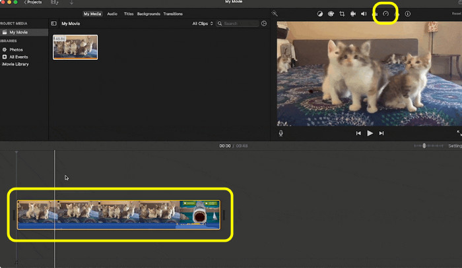Image resolution: width=462 pixels, height=268 pixels.
Task: Select iMovie Library in sidebar
Action: click(x=15, y=64)
